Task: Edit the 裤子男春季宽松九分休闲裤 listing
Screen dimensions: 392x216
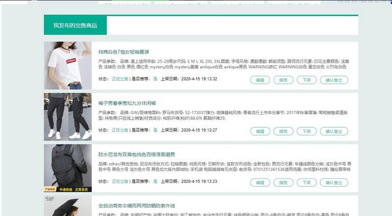Action: (x=259, y=131)
